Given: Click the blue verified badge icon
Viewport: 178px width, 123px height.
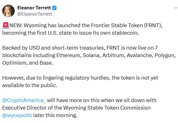Looking at the screenshot, I should [55, 8].
